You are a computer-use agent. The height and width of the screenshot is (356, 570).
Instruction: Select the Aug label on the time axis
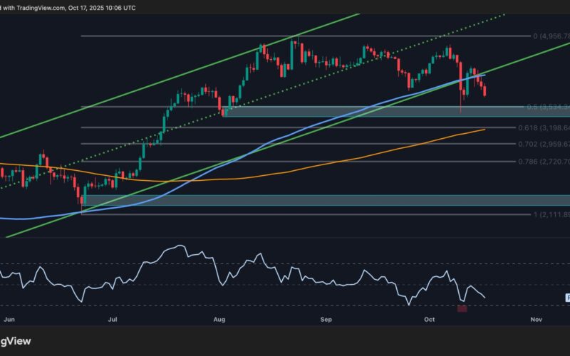point(219,320)
